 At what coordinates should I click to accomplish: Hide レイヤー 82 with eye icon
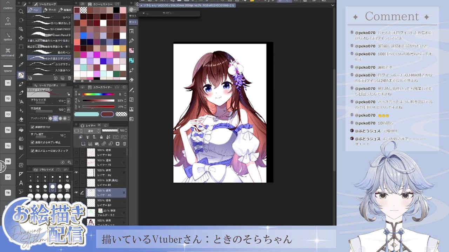[x=76, y=172]
